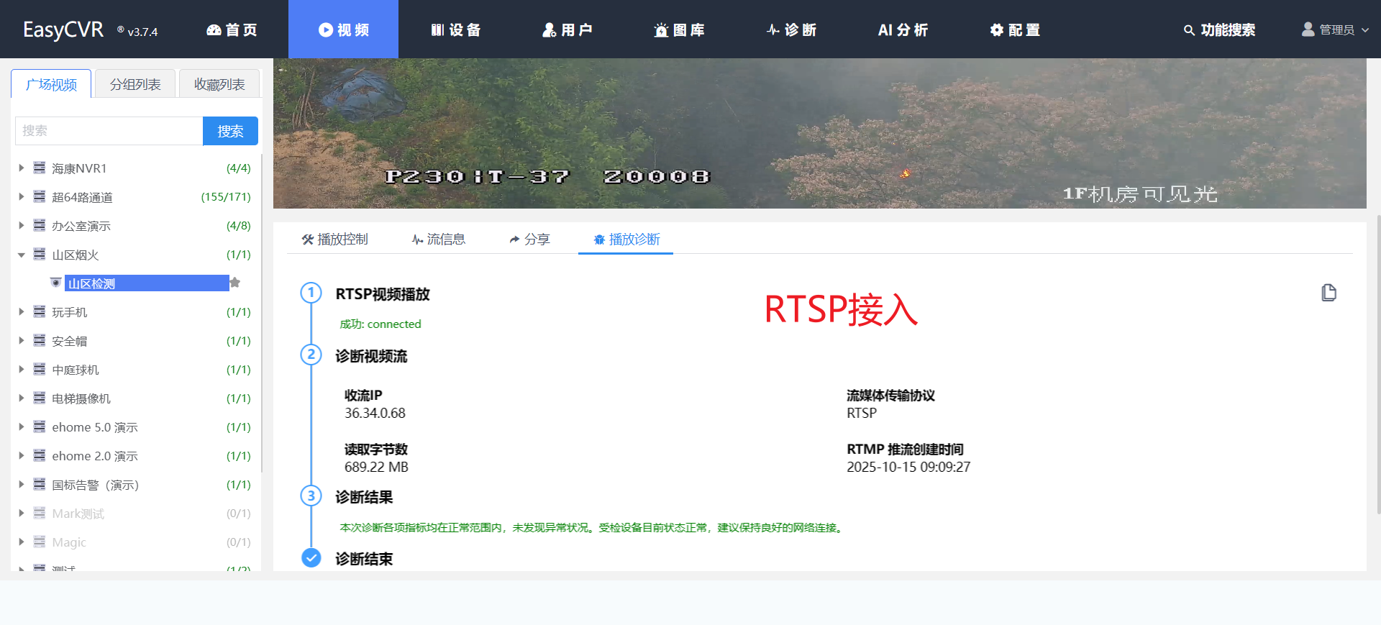
Task: Open the 首页 dashboard nav item
Action: 232,29
